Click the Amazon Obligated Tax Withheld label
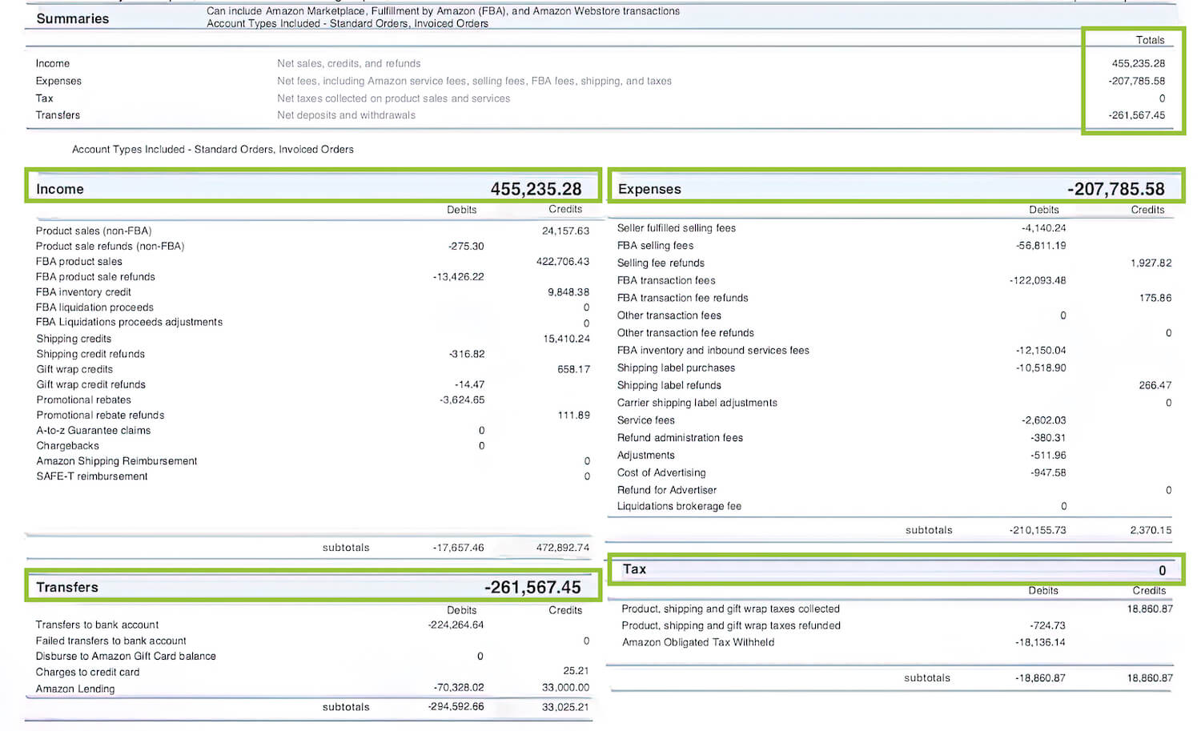The width and height of the screenshot is (1201, 731). pos(698,642)
